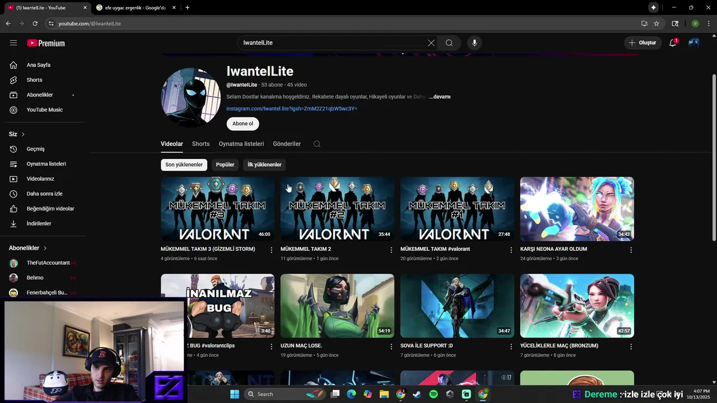Open Oynatma listeleri in sidebar
The height and width of the screenshot is (403, 717).
point(46,164)
